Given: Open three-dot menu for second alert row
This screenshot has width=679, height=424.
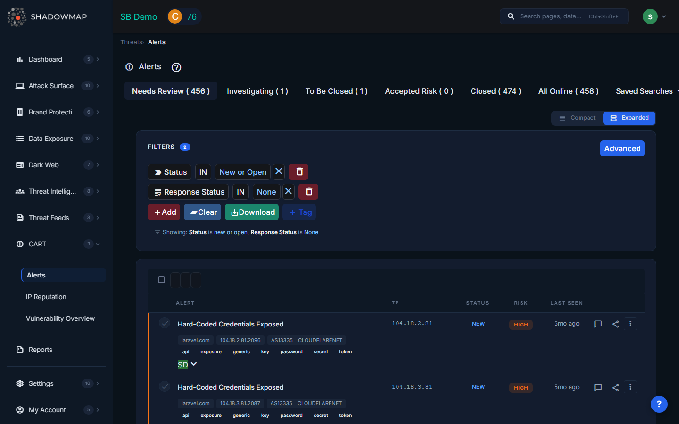Looking at the screenshot, I should (630, 387).
